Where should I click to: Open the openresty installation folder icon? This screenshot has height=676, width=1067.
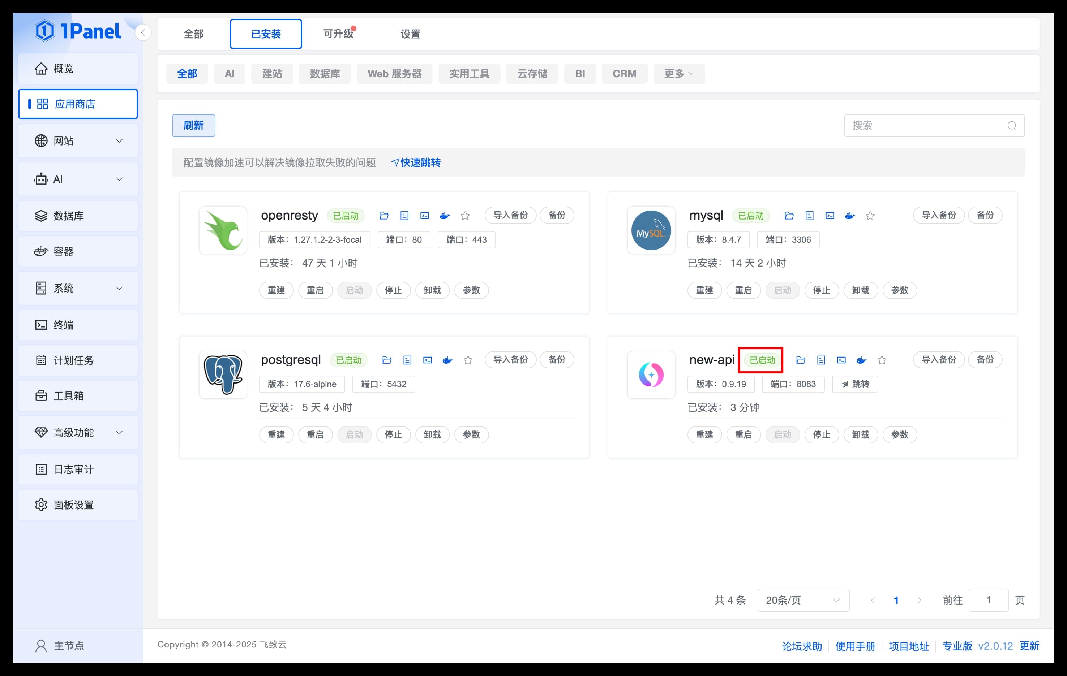(384, 216)
